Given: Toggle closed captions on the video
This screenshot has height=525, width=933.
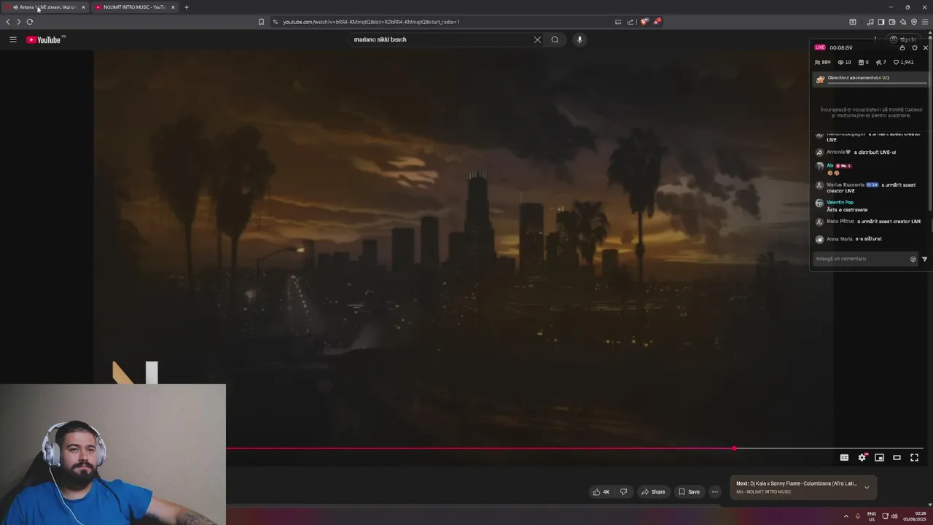Looking at the screenshot, I should pyautogui.click(x=844, y=457).
